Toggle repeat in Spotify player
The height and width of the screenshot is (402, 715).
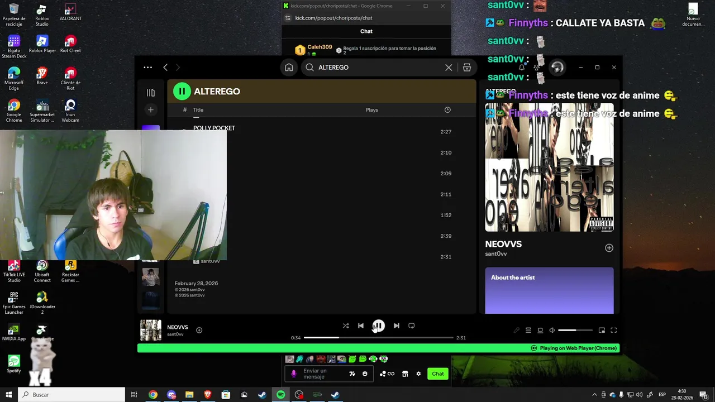(412, 326)
